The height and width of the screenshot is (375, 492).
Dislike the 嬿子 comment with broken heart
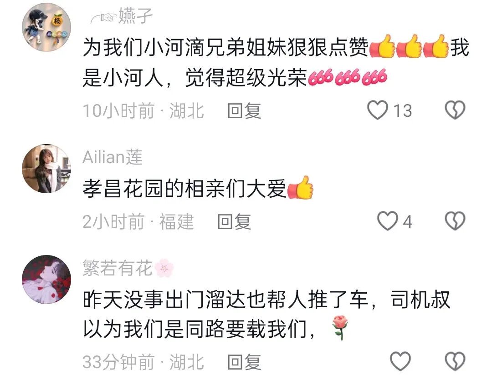coord(455,110)
